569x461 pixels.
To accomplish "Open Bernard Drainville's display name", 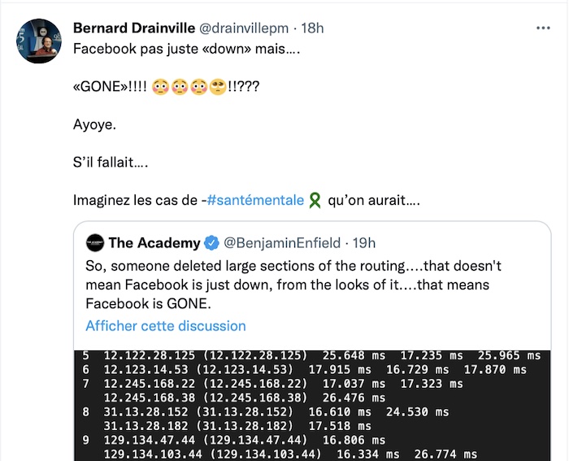I will pos(134,28).
